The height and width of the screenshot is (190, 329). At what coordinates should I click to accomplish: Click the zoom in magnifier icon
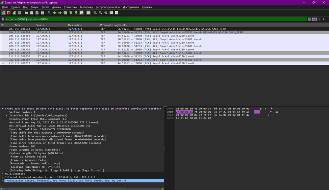coord(95,13)
